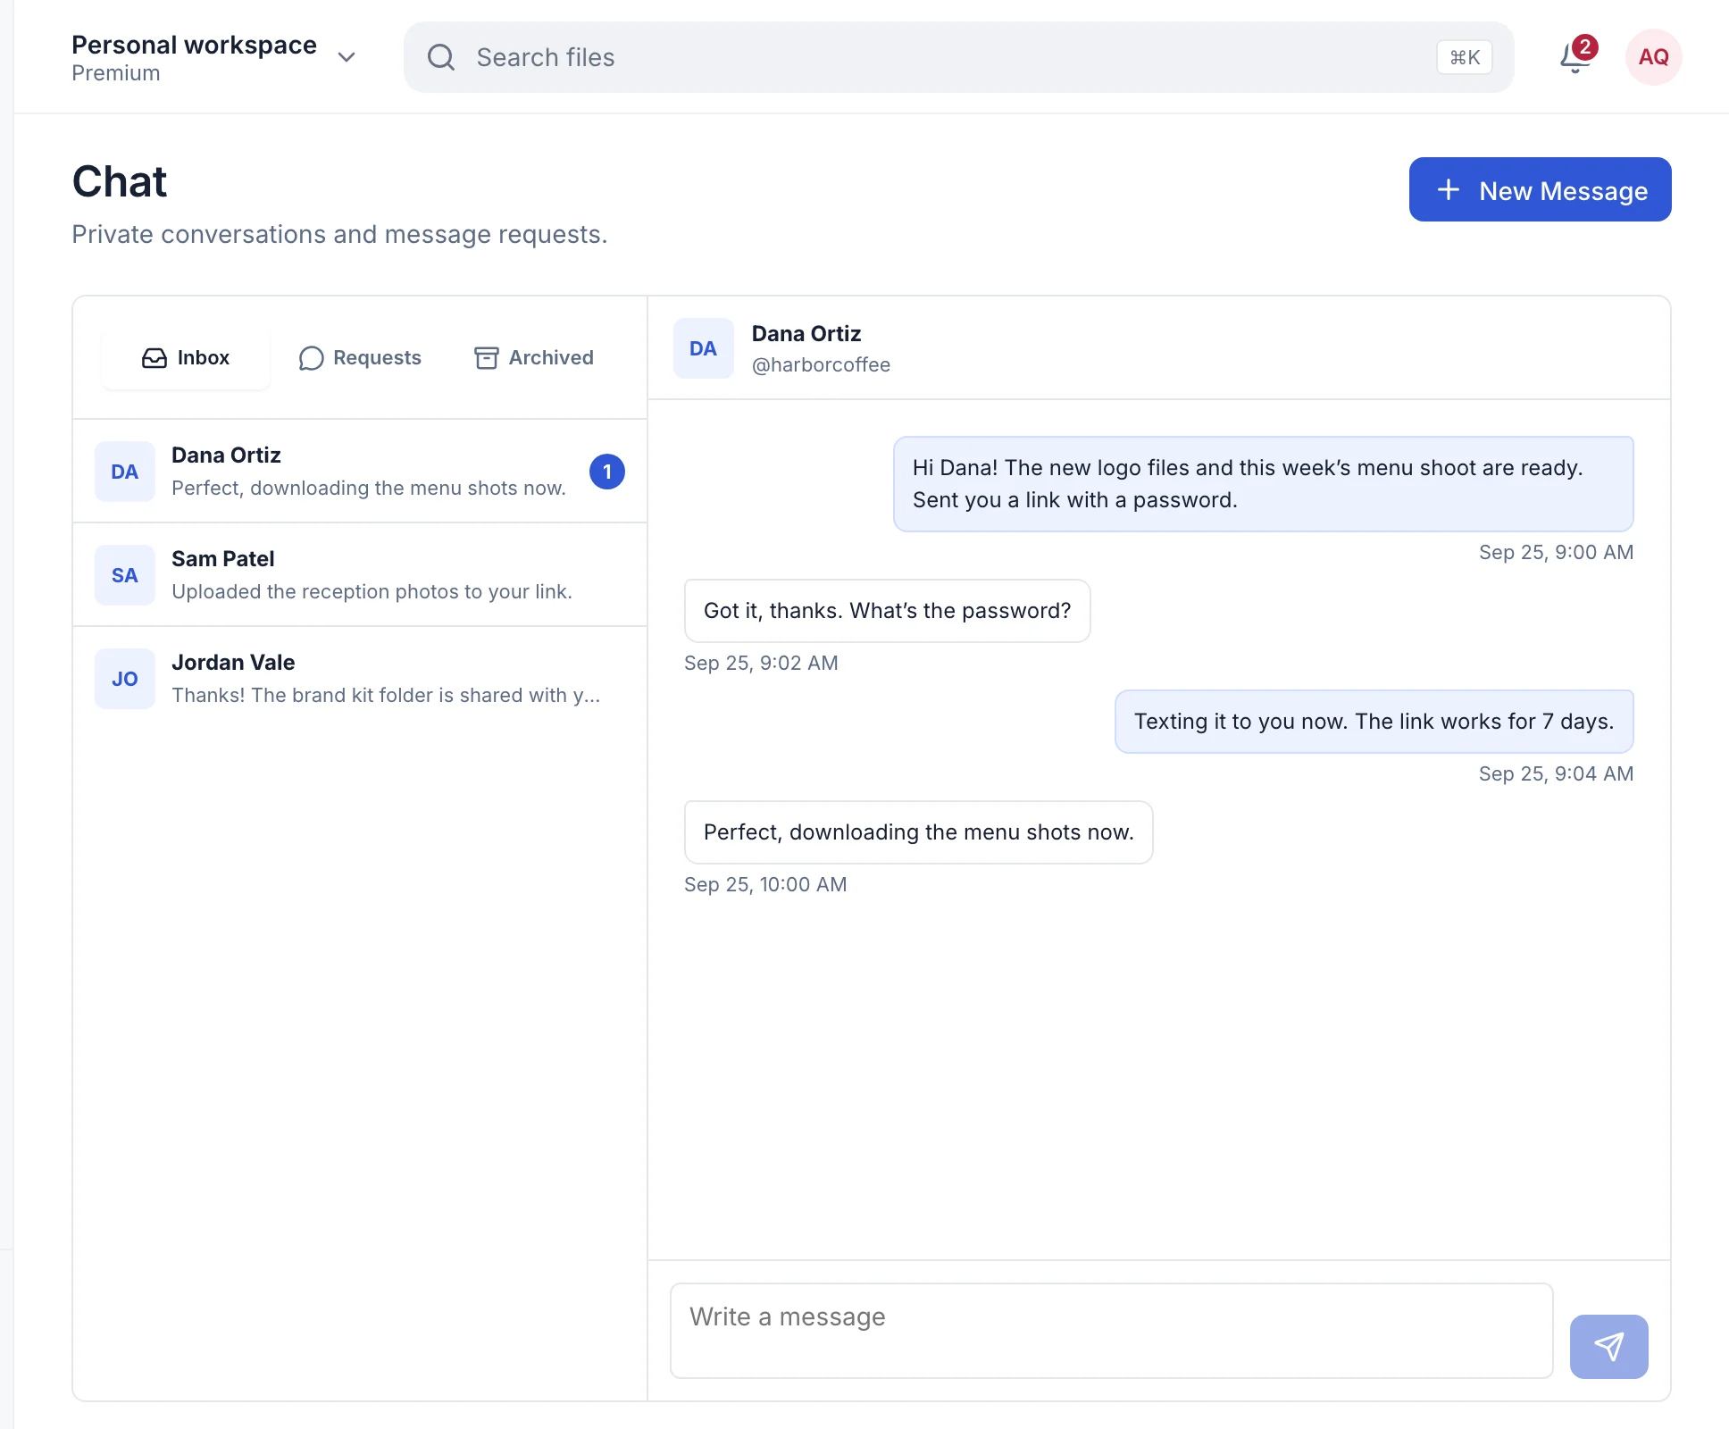Open the notifications bell
1729x1429 pixels.
coord(1575,57)
